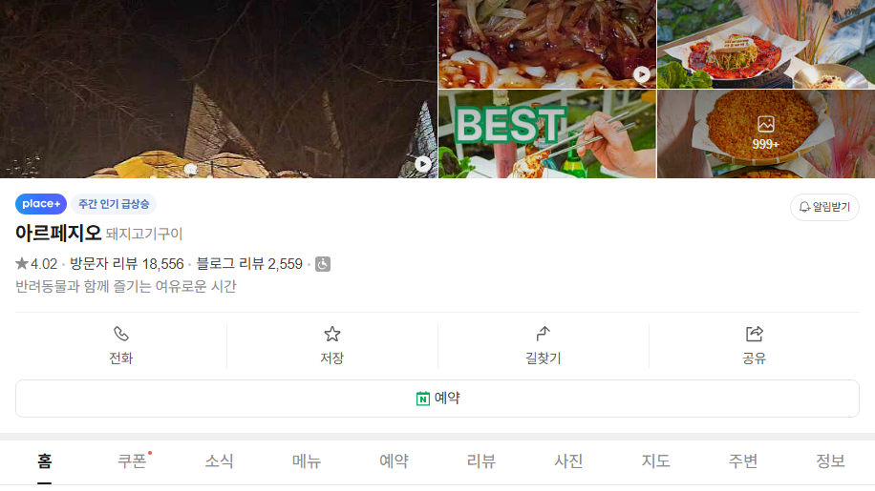Click the place+ badge
The width and height of the screenshot is (875, 491).
pyautogui.click(x=41, y=204)
